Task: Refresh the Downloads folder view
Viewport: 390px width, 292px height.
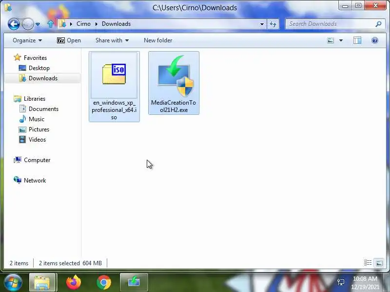Action: 273,24
